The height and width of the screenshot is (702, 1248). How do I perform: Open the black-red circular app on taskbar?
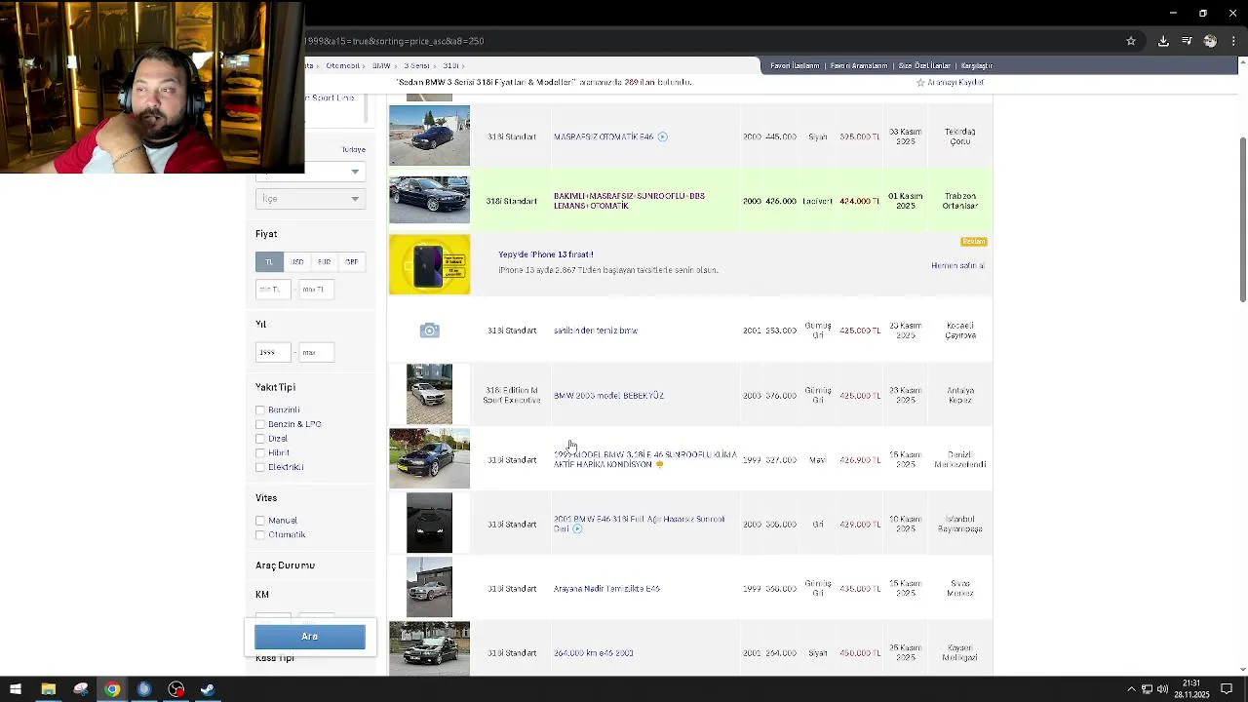pos(175,689)
